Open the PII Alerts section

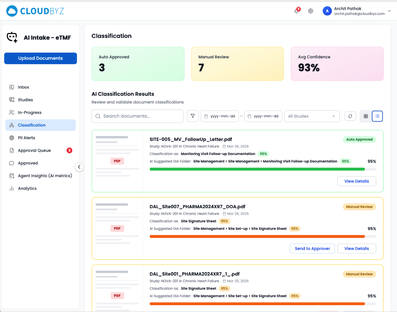(x=26, y=138)
